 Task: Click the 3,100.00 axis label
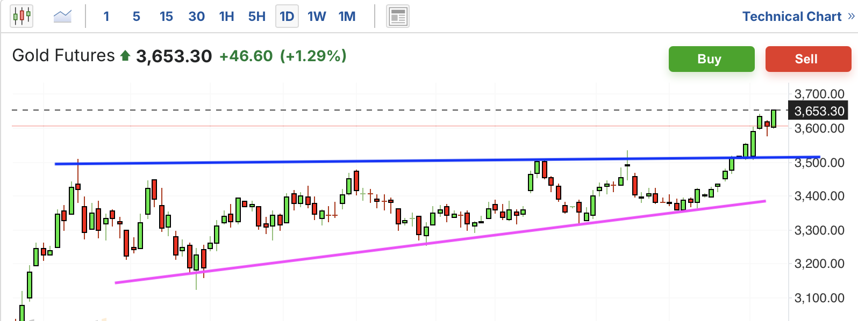(x=819, y=298)
